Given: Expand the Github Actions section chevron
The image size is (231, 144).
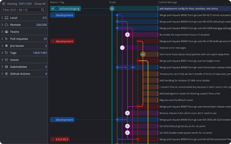Looking at the screenshot, I should (x=2, y=74).
